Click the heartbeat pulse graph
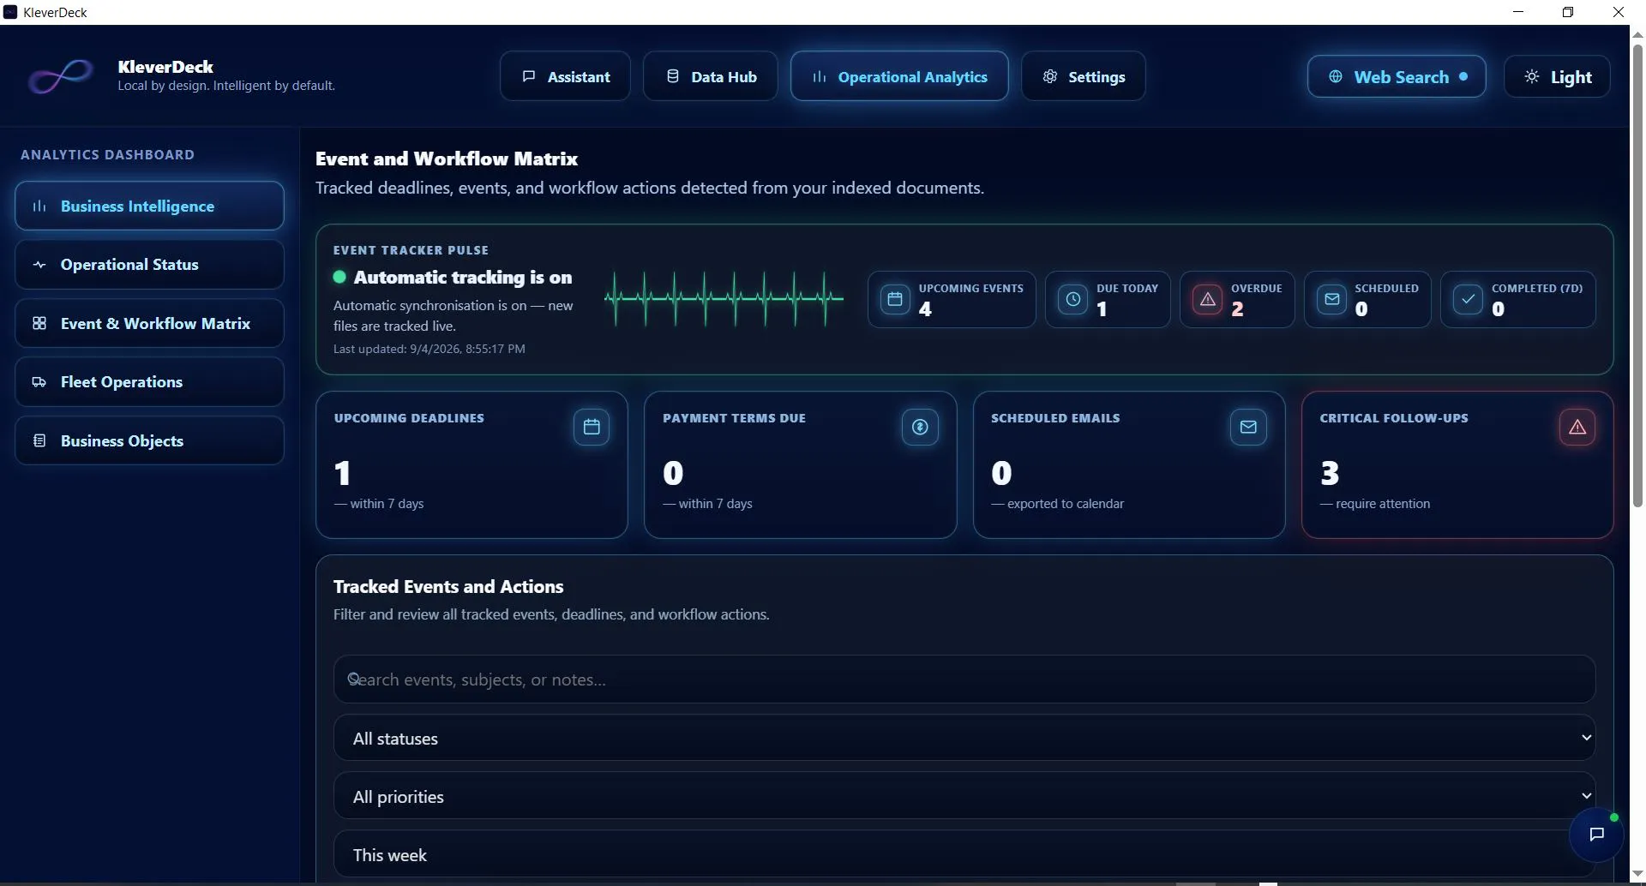The width and height of the screenshot is (1646, 886). (724, 298)
